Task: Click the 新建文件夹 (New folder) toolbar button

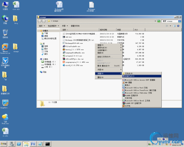Action: [x=75, y=26]
